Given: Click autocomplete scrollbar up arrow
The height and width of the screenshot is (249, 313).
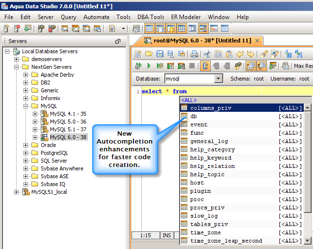Looking at the screenshot, I should [x=308, y=108].
